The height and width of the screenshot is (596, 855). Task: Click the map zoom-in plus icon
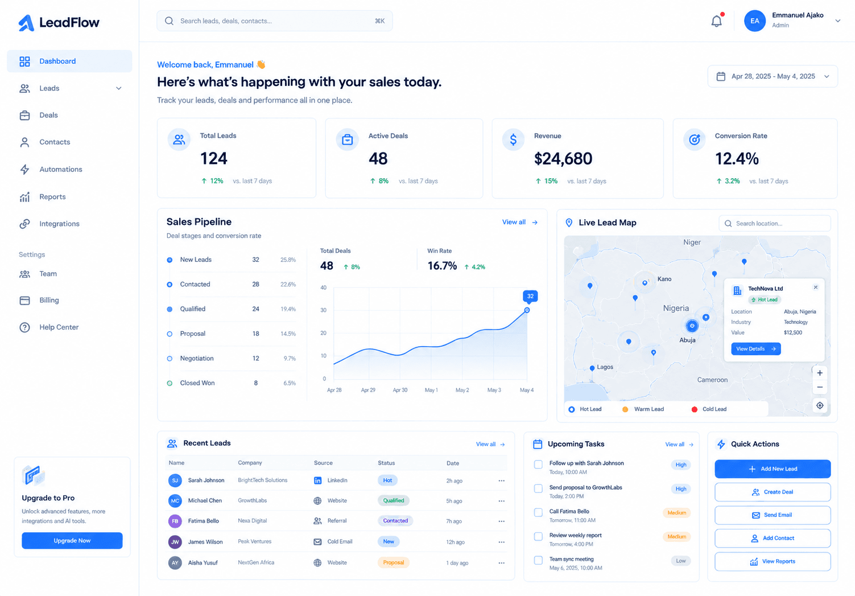tap(820, 373)
